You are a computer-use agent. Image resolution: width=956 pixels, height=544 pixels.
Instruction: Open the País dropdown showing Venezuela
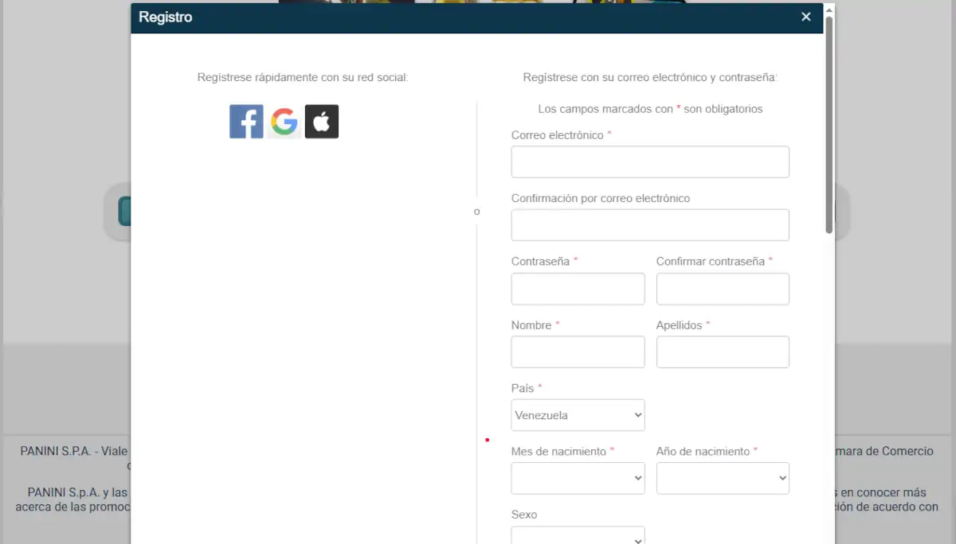coord(578,414)
